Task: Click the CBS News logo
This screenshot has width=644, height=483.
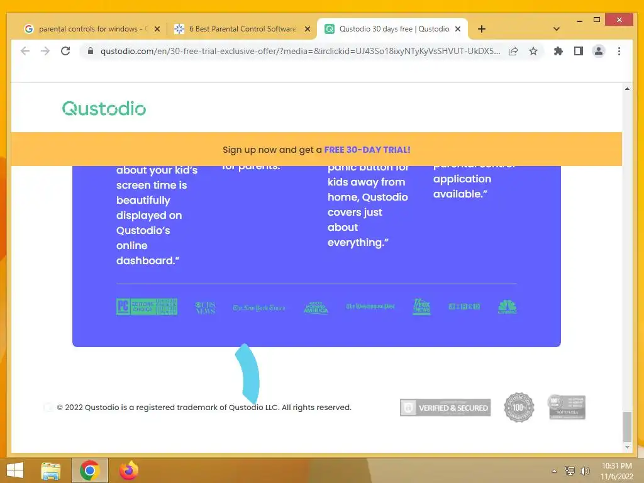Action: click(205, 307)
